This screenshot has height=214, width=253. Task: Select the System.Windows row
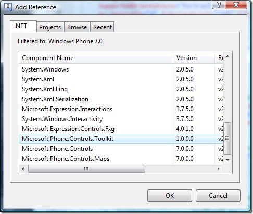click(121, 69)
